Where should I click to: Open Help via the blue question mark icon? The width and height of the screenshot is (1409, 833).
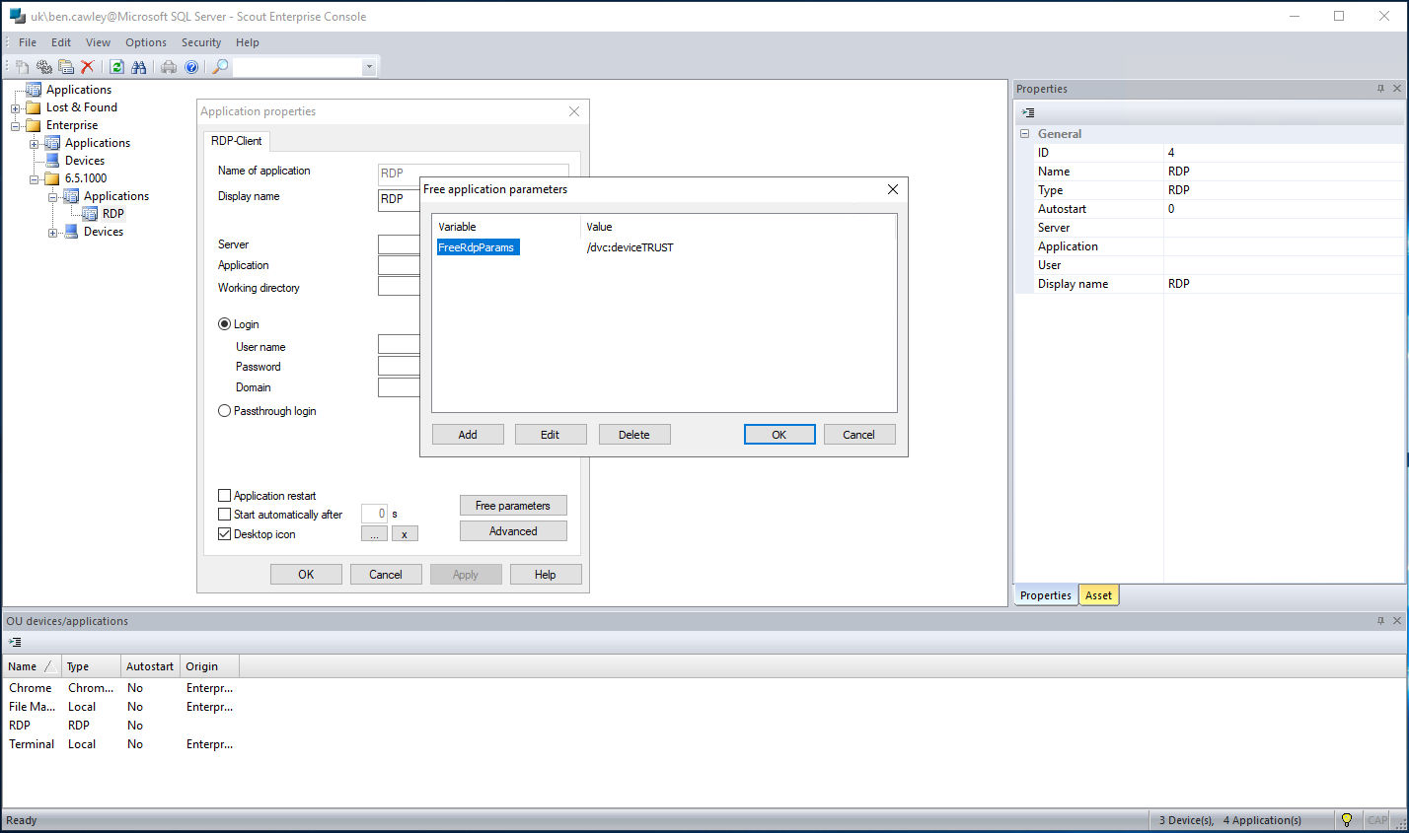191,67
